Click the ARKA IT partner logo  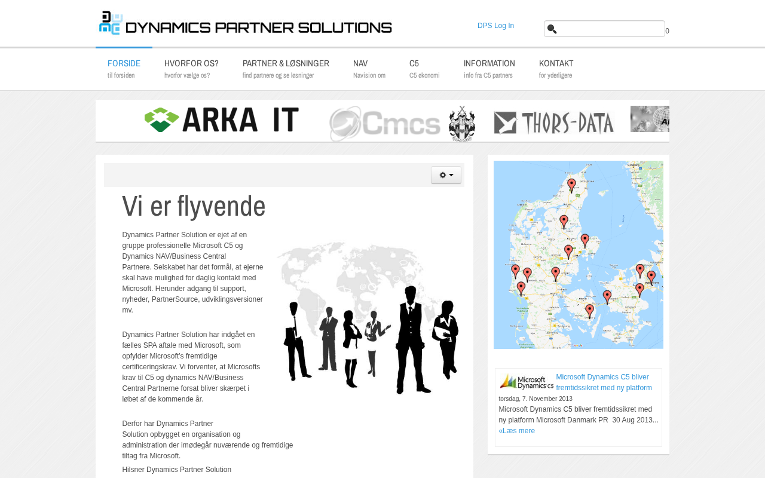point(221,120)
